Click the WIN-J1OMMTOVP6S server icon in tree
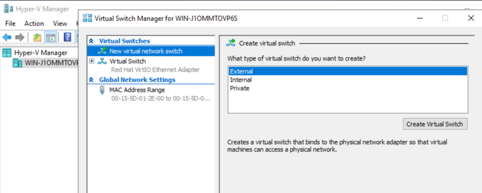Viewport: 482px width, 193px height. (18, 63)
